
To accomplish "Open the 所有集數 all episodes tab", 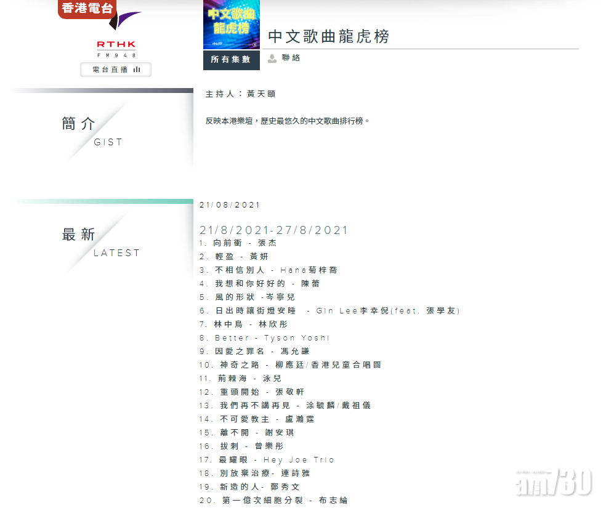I will click(231, 60).
